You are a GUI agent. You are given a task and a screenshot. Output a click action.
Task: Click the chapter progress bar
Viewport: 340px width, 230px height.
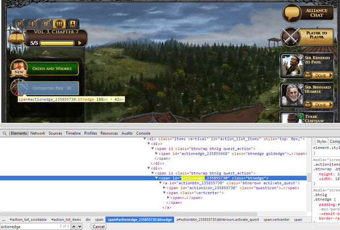[57, 43]
